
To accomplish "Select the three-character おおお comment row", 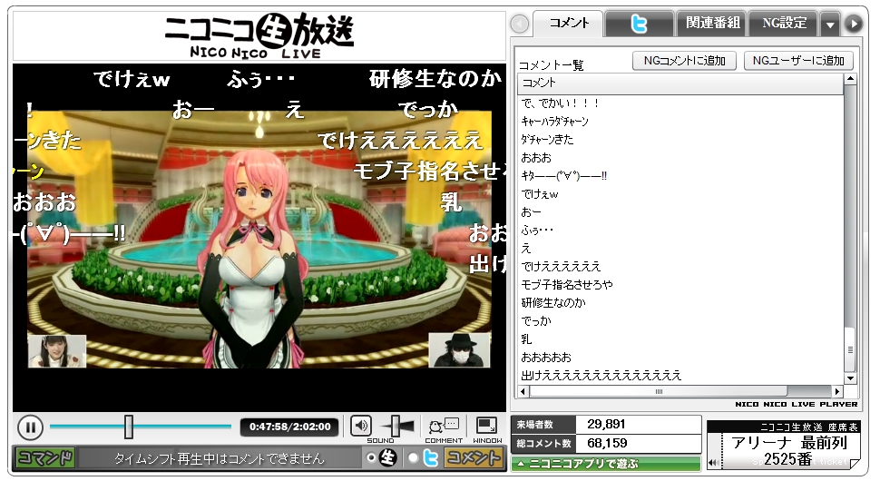I will [680, 158].
